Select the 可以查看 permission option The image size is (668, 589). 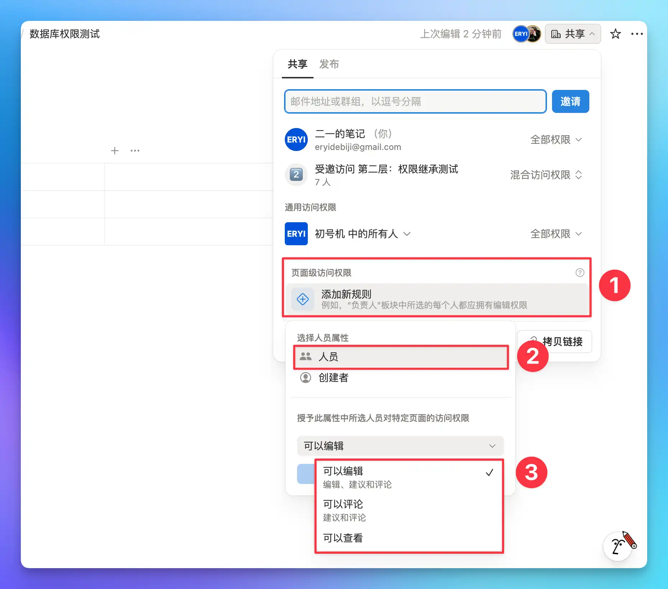(x=408, y=538)
